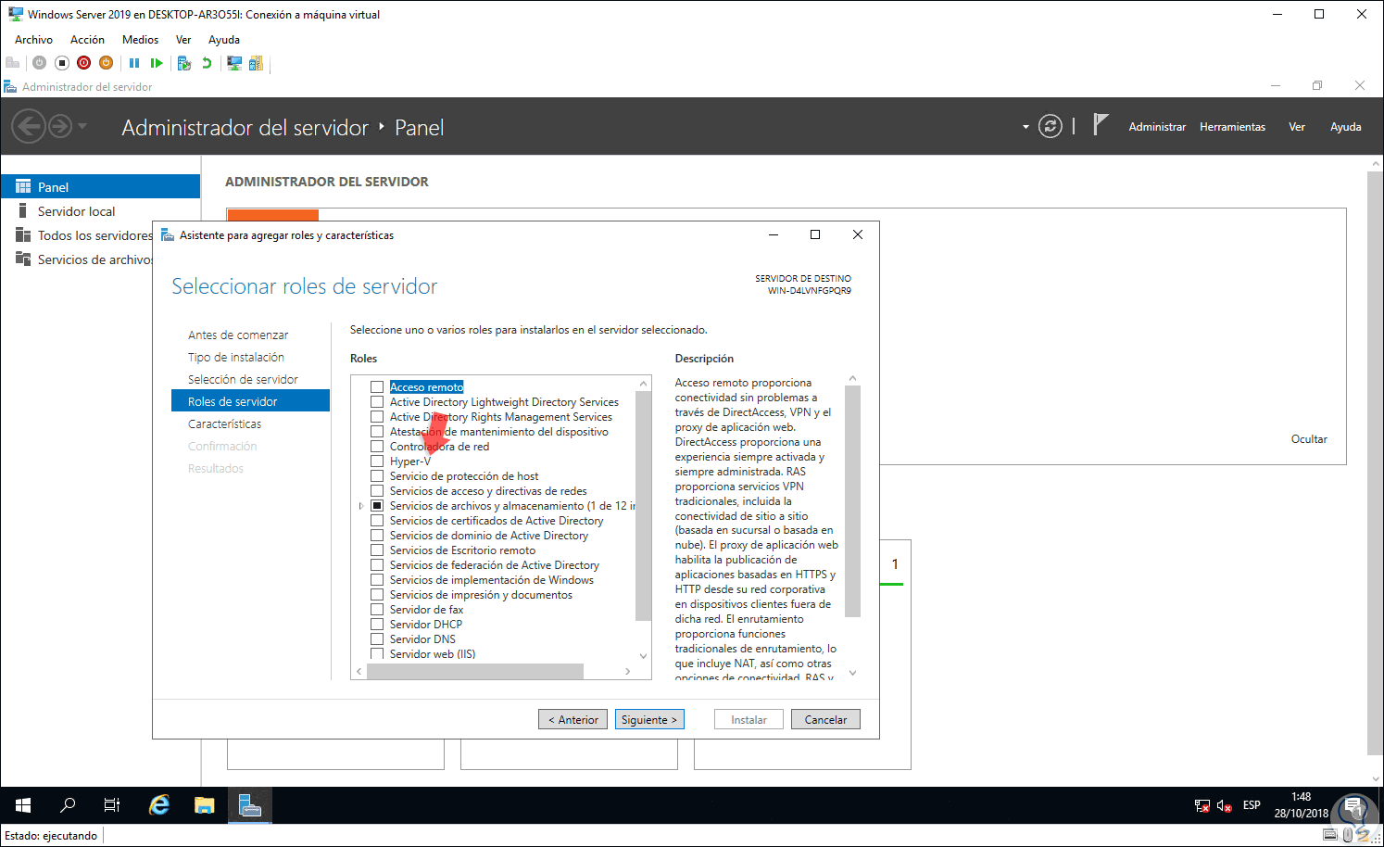This screenshot has height=847, width=1384.
Task: Click the ESP language indicator in tray
Action: tap(1252, 805)
